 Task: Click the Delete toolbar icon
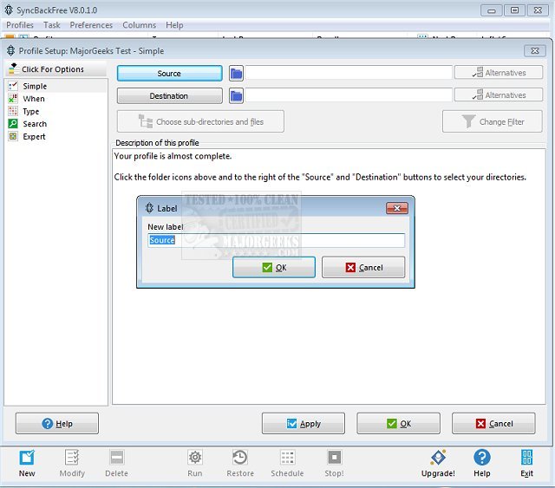coord(116,458)
